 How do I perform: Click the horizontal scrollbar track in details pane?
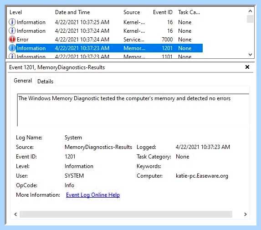[126, 214]
